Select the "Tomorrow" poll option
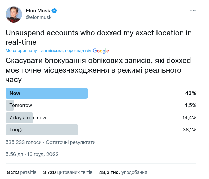Viewport: 209px width, 179px height. click(x=21, y=105)
